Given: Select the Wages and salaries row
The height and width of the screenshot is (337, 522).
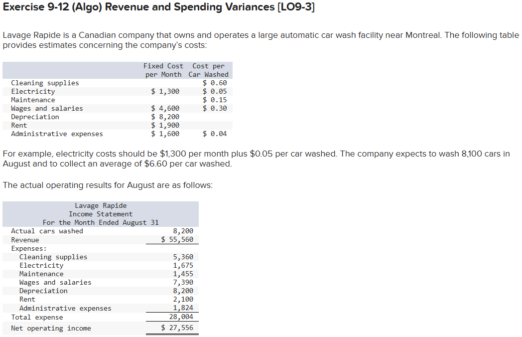Looking at the screenshot, I should point(47,108).
